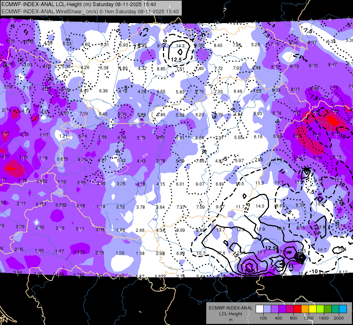Click the unit label m in legend

[231, 320]
